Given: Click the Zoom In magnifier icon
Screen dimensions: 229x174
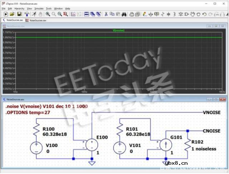Looking at the screenshot, I should [x=48, y=14].
